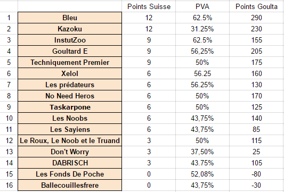The image size is (284, 192).
Task: Click the Techniquement Premier cell
Action: tap(70, 62)
